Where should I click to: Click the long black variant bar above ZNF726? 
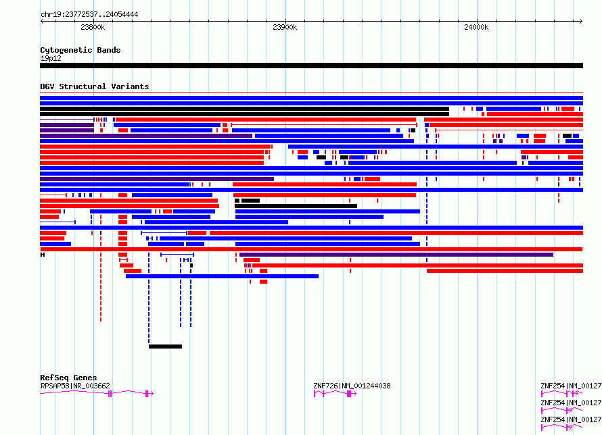(x=296, y=206)
